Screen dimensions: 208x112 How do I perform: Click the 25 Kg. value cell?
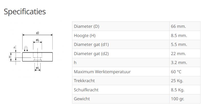coord(177,81)
